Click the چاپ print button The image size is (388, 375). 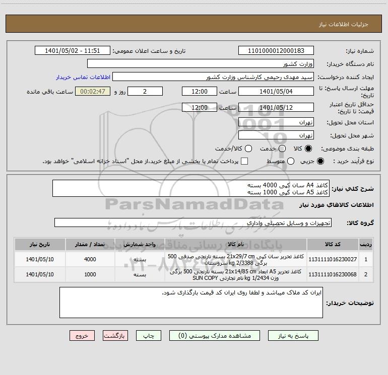149,336
